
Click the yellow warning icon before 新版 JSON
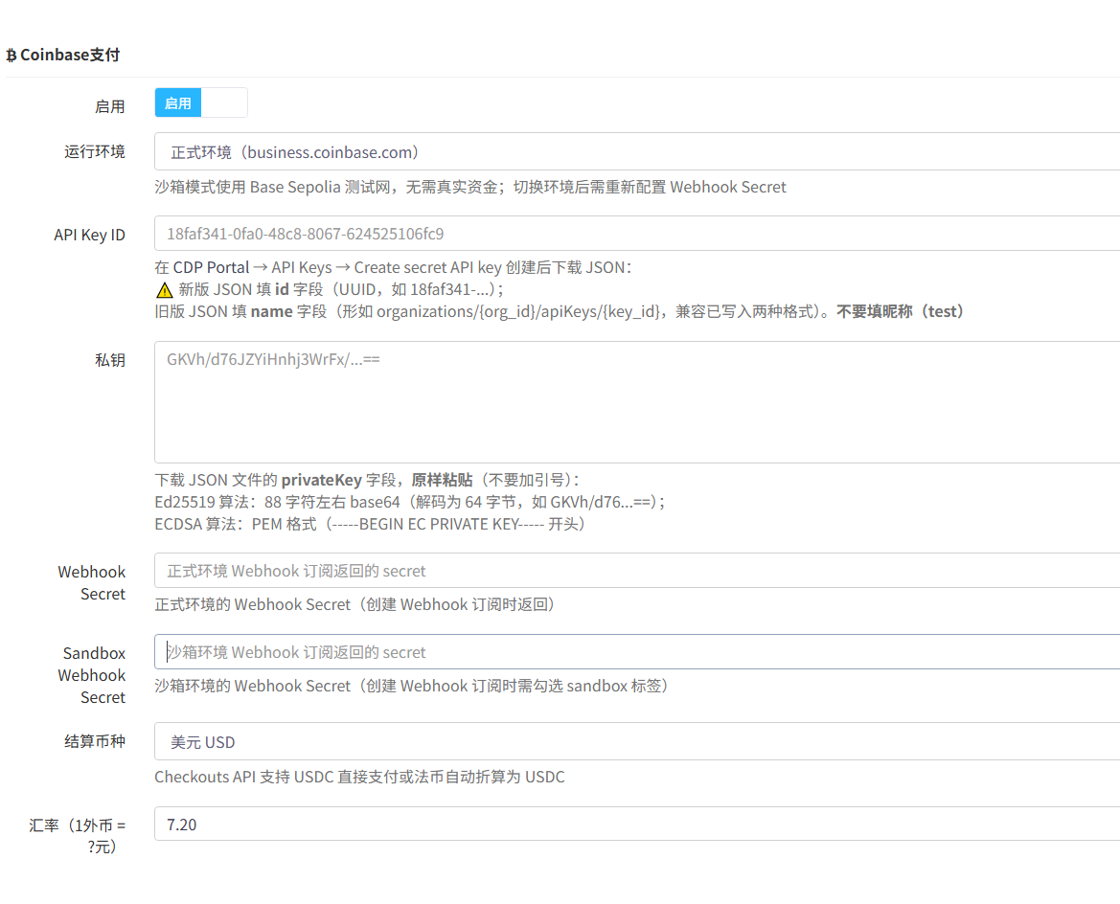click(164, 290)
